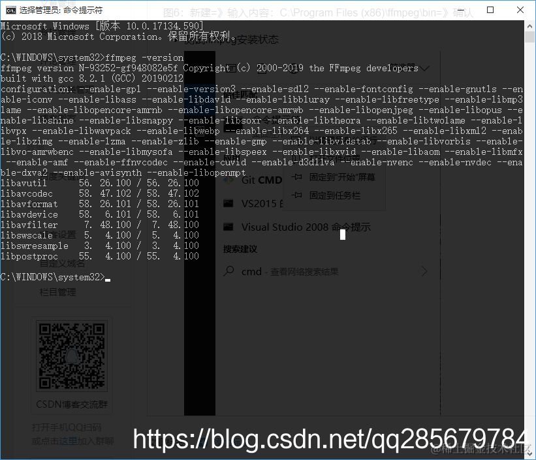This screenshot has width=536, height=460.
Task: Maximize the Command Prompt window
Action: point(490,10)
